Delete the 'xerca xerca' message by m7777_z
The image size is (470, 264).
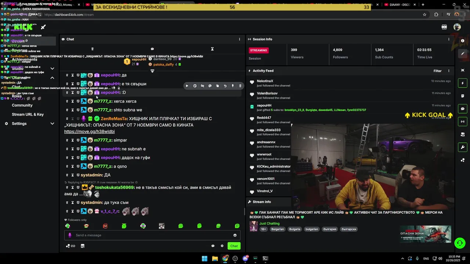(67, 101)
